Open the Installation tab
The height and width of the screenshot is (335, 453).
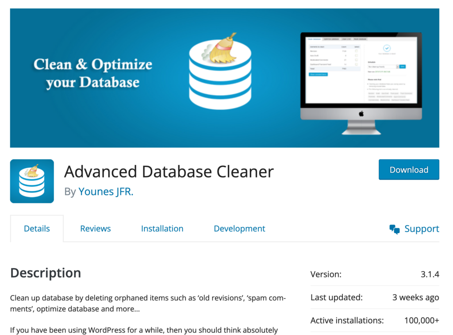point(162,229)
